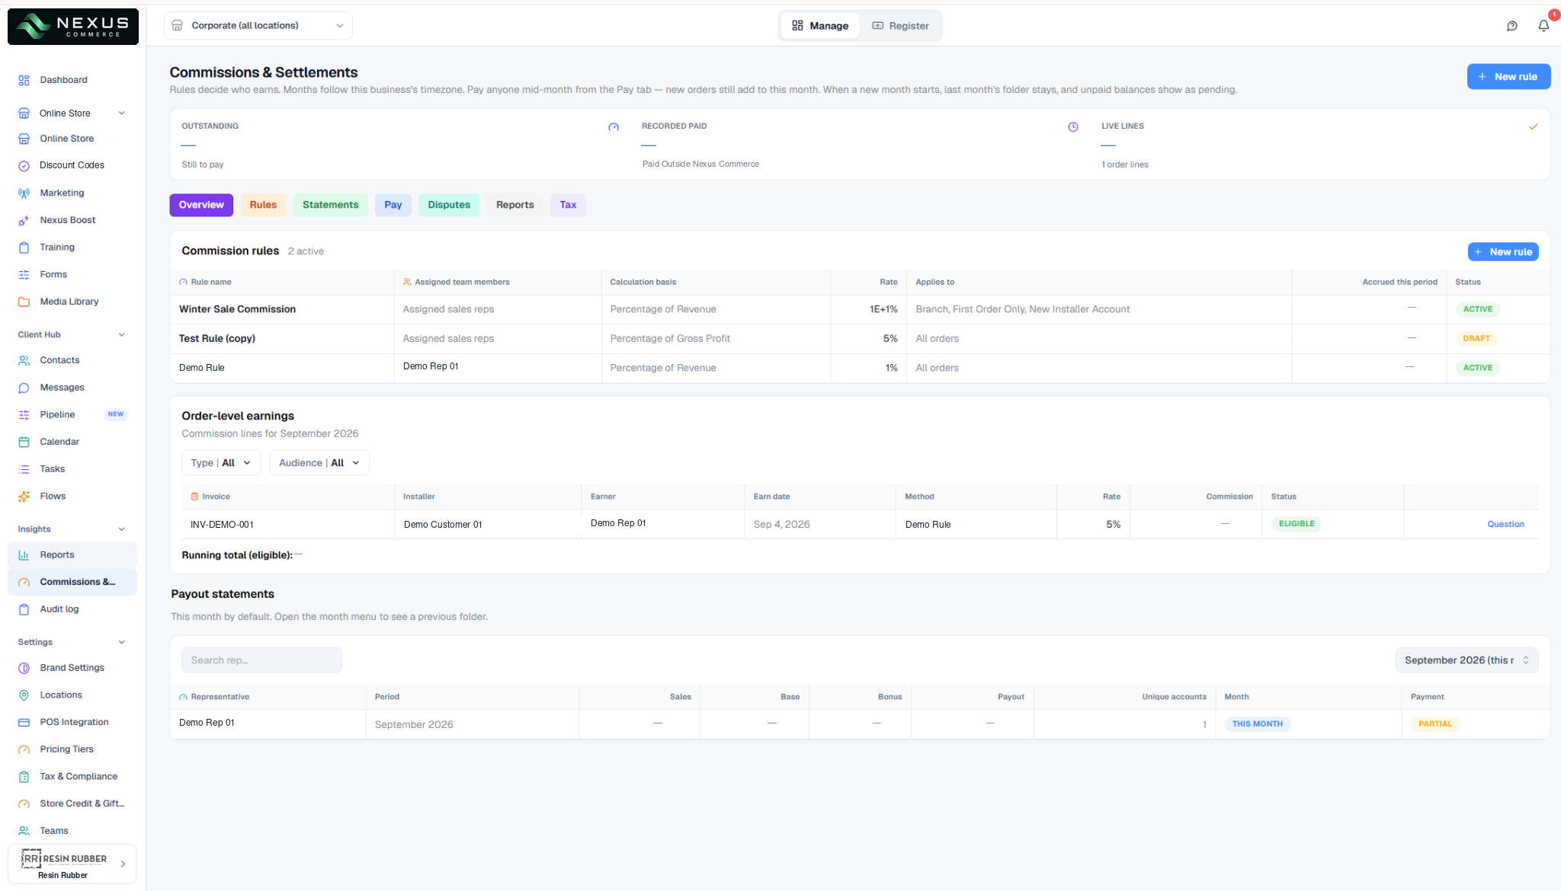Open Marketing via its antenna icon

pos(24,193)
